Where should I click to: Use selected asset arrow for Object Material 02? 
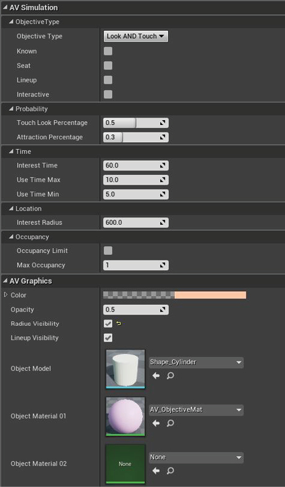pos(156,471)
